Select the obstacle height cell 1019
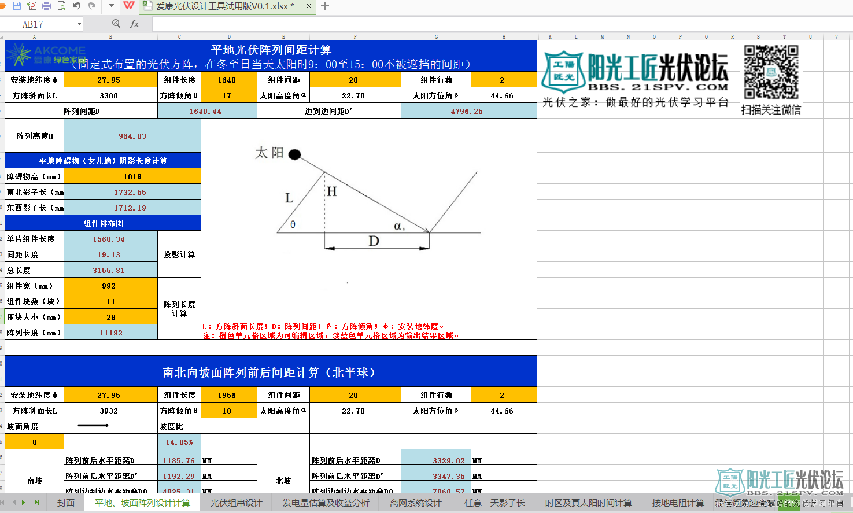853x513 pixels. click(x=132, y=176)
